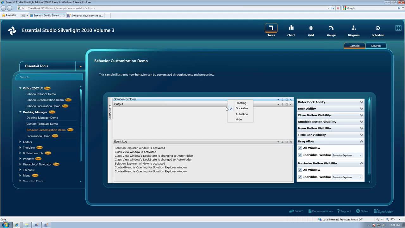405x228 pixels.
Task: Open the Windows Start button
Action: click(x=5, y=225)
